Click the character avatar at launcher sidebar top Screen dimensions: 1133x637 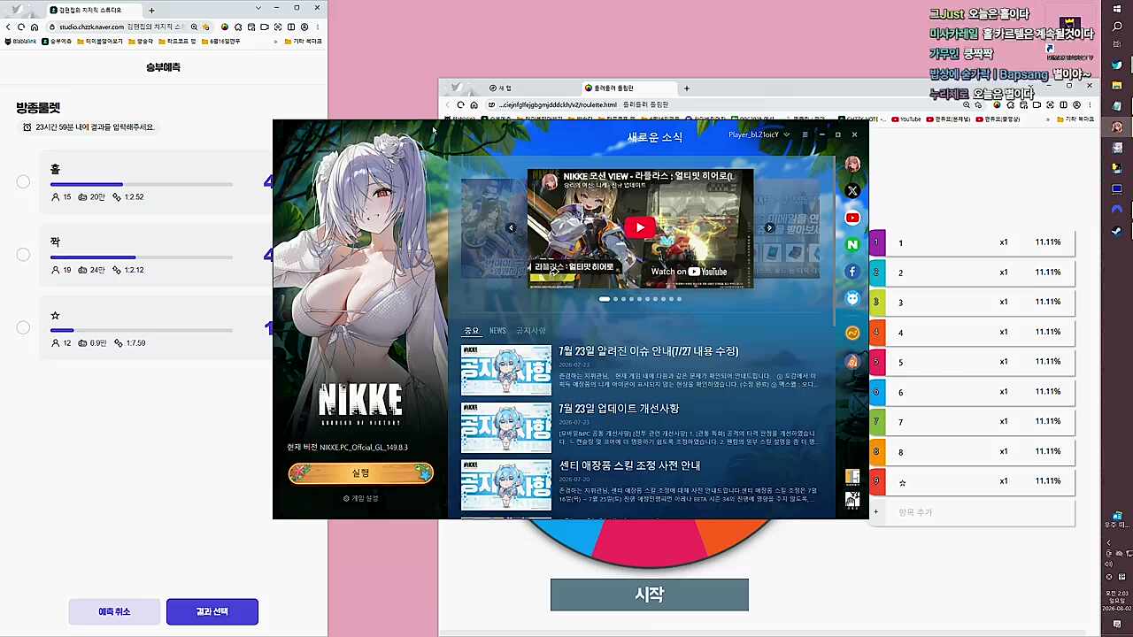(x=852, y=164)
